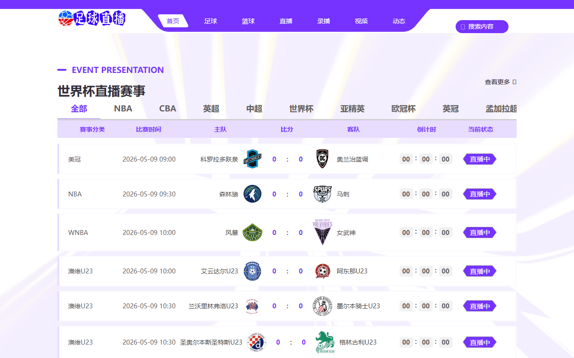This screenshot has height=358, width=574.
Task: Switch to the 英冠 tab
Action: [451, 109]
